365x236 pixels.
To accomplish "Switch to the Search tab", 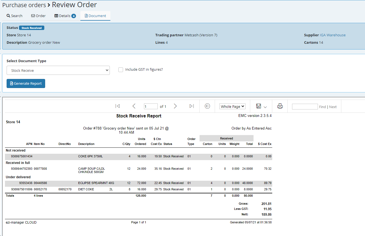I will point(15,16).
